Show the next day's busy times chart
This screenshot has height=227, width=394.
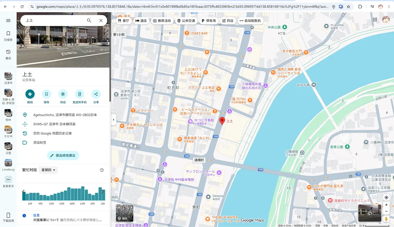(x=103, y=192)
